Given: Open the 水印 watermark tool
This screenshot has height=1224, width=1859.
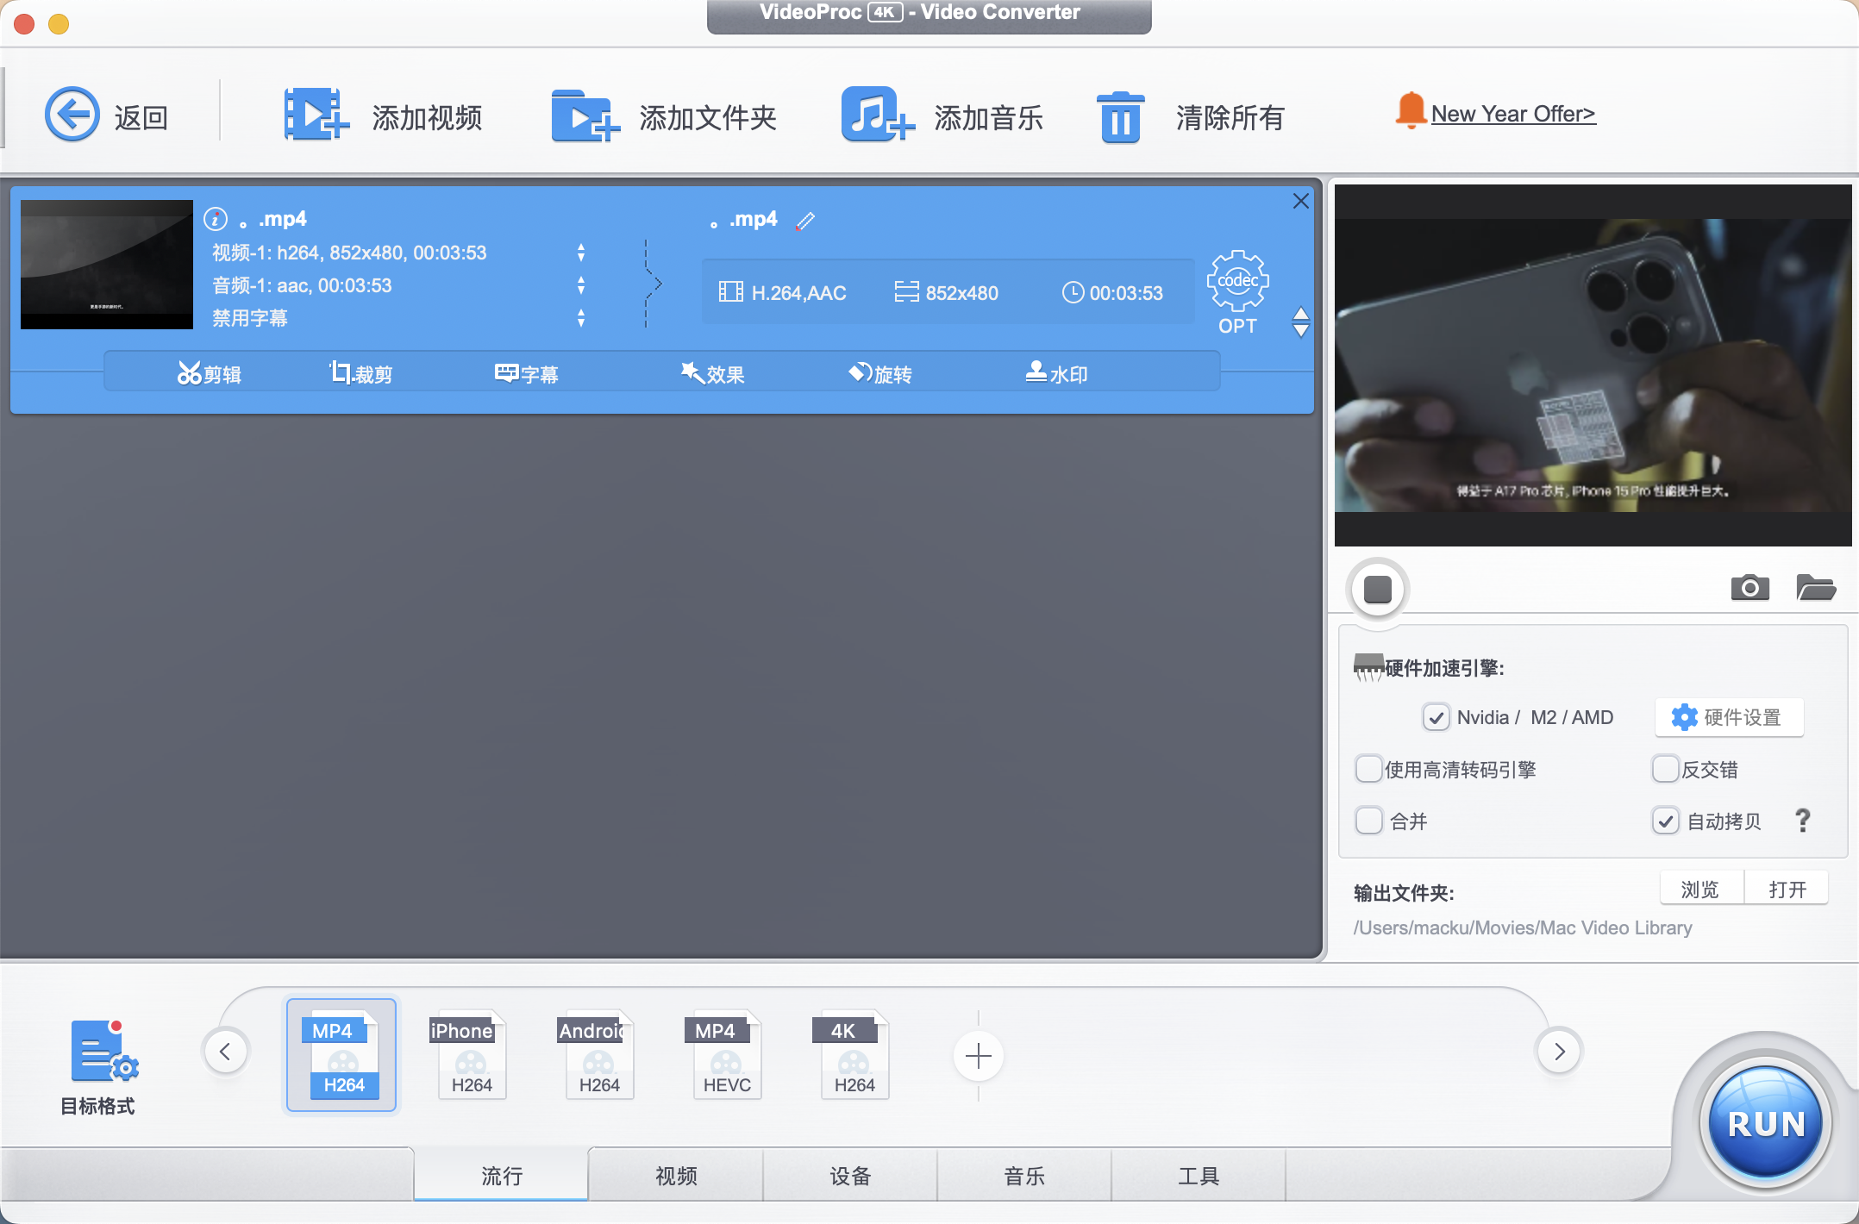Looking at the screenshot, I should [1056, 373].
